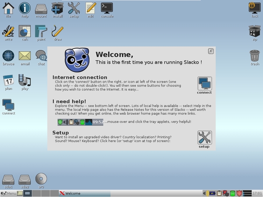The height and width of the screenshot is (197, 263).
Task: Click the 'I need help!' heading
Action: tap(69, 102)
